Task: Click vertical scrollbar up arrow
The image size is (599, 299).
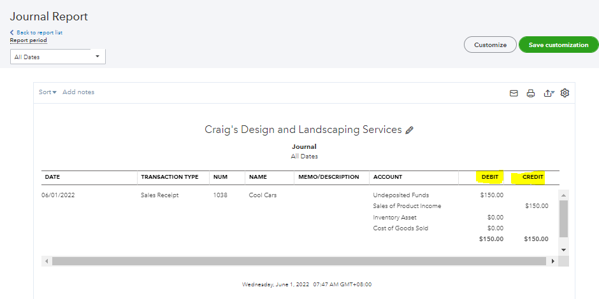Action: (563, 195)
